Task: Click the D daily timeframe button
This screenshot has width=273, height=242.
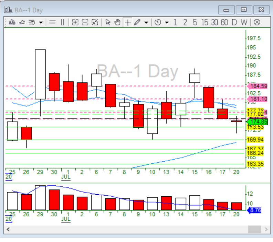Action: tap(234, 22)
